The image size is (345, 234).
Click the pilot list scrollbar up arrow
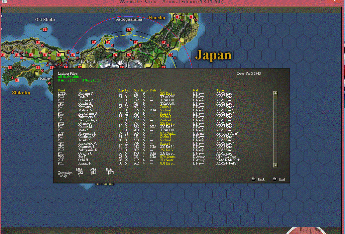(275, 93)
